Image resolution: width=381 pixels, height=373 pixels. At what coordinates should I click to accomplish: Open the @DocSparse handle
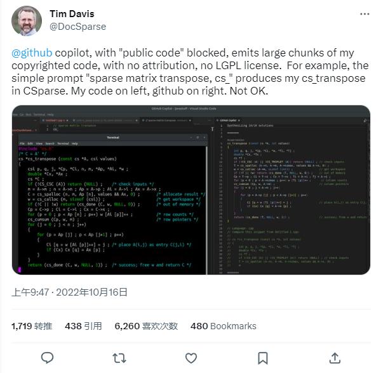tap(77, 27)
